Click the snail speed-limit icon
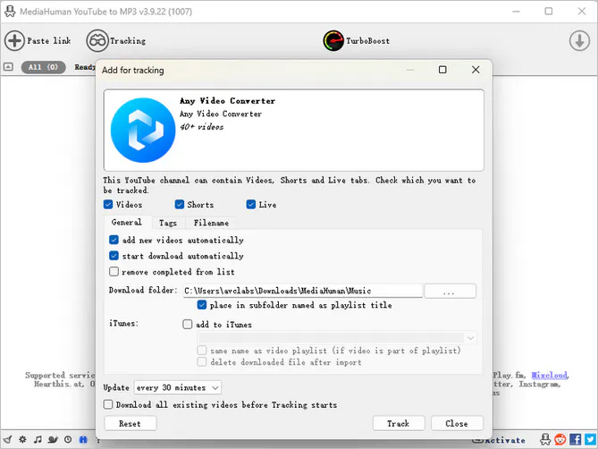Image resolution: width=598 pixels, height=449 pixels. (53, 439)
